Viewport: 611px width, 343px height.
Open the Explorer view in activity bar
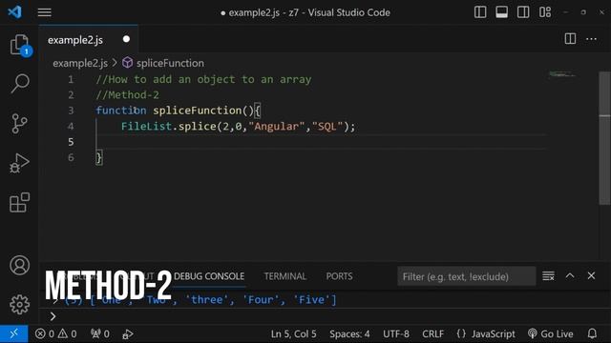coord(19,45)
